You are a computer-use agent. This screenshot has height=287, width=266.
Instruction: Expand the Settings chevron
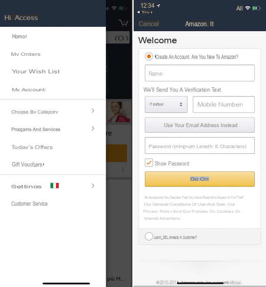click(x=93, y=186)
